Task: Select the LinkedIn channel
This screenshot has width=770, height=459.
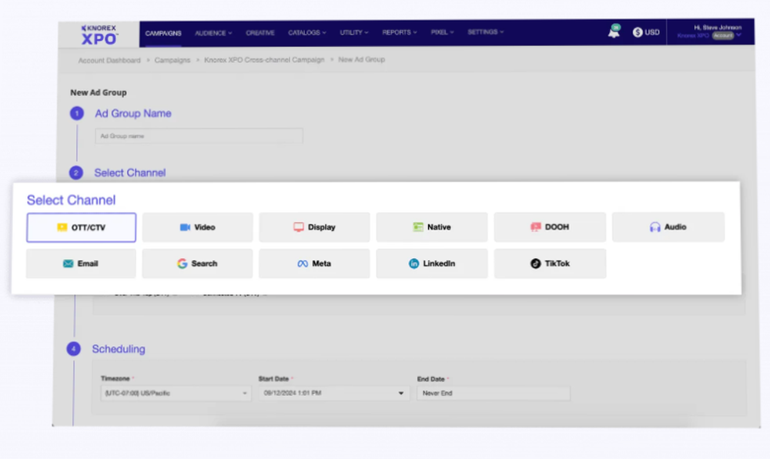Action: point(432,263)
